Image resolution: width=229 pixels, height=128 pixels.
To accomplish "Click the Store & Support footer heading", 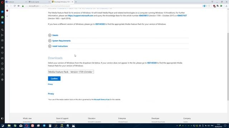I will (x=62, y=118).
